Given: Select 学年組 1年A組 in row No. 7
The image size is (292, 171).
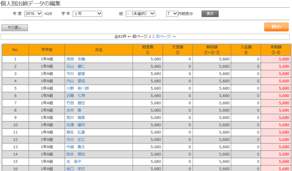Looking at the screenshot, I should tap(47, 103).
